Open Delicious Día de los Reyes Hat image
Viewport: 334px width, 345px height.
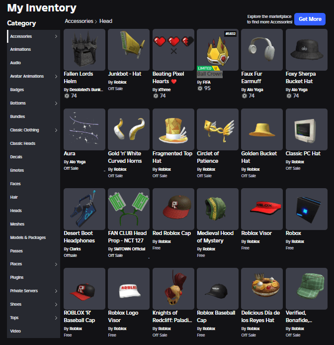point(262,289)
